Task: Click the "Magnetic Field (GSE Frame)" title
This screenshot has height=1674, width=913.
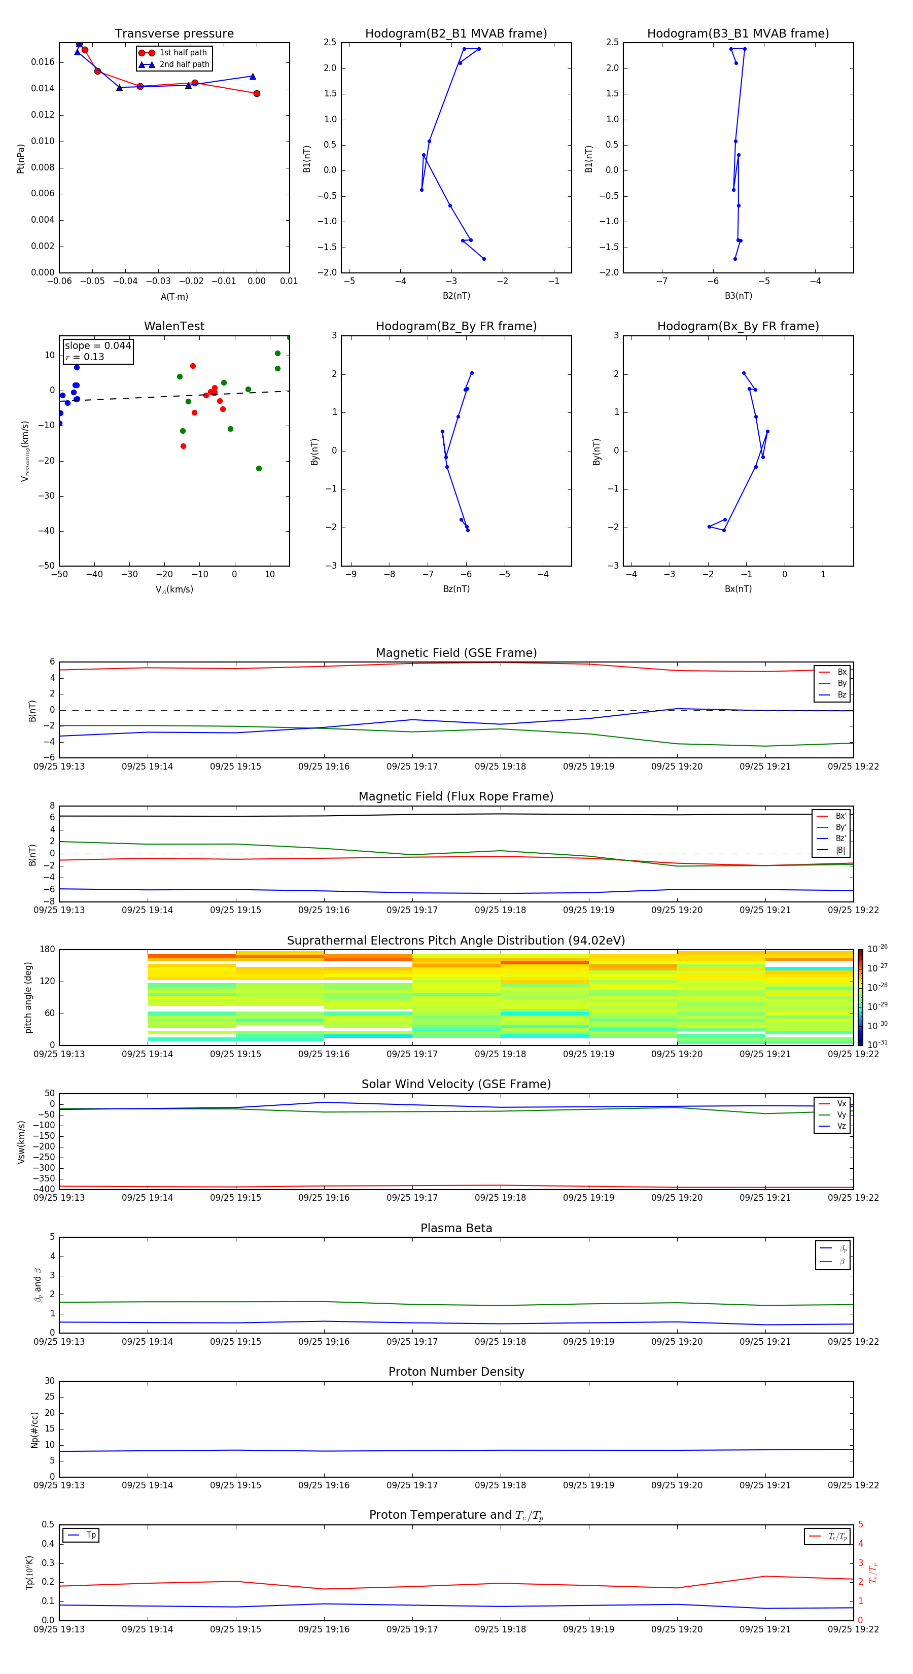Action: [456, 652]
